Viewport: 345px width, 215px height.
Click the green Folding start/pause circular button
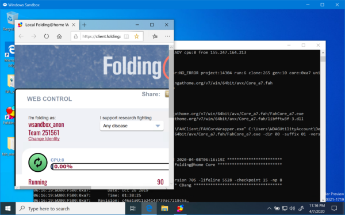[38, 163]
